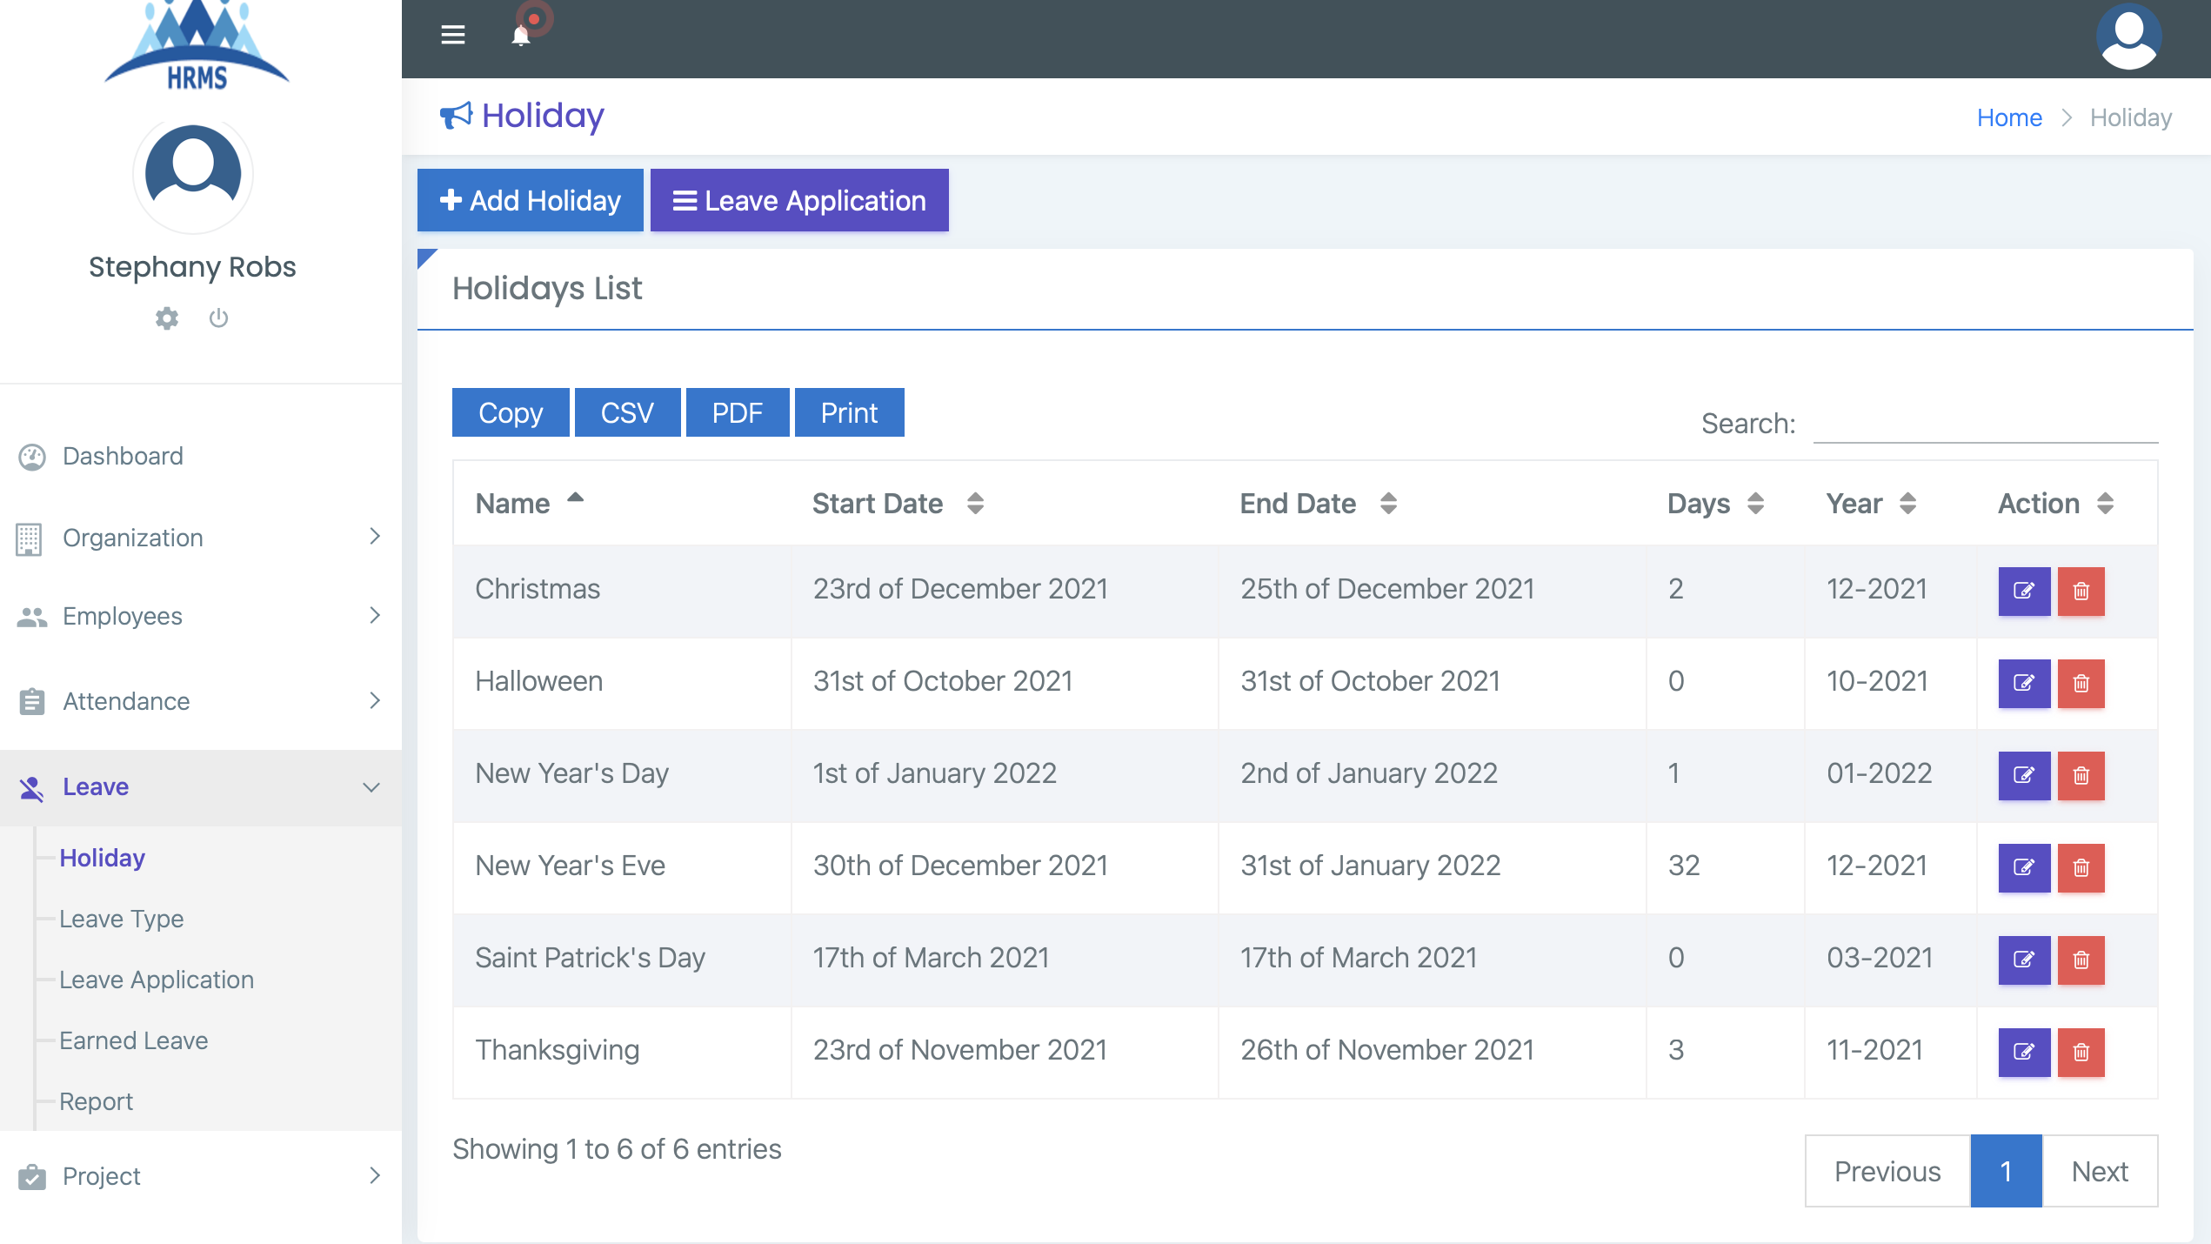This screenshot has height=1244, width=2211.
Task: Click the Previous pagination button
Action: point(1887,1171)
